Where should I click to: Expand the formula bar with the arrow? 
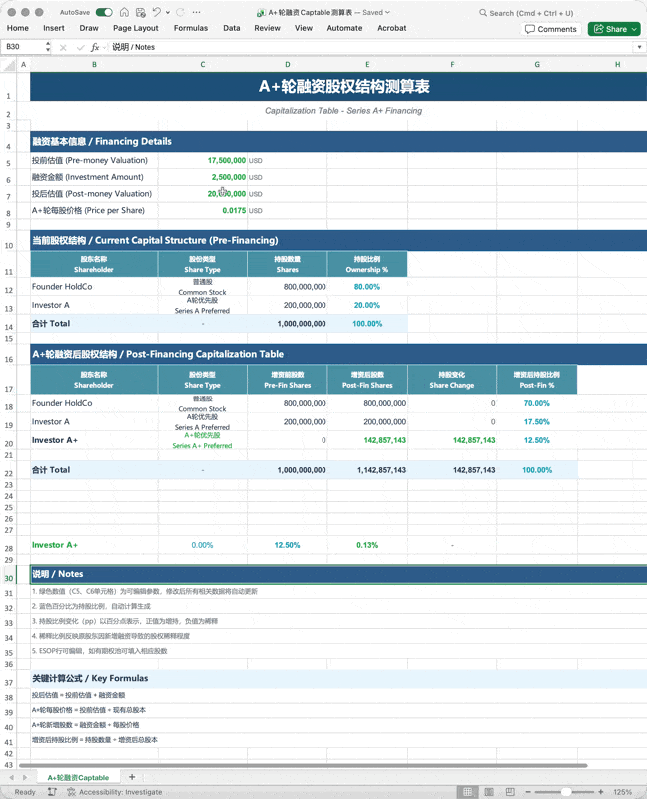click(639, 47)
